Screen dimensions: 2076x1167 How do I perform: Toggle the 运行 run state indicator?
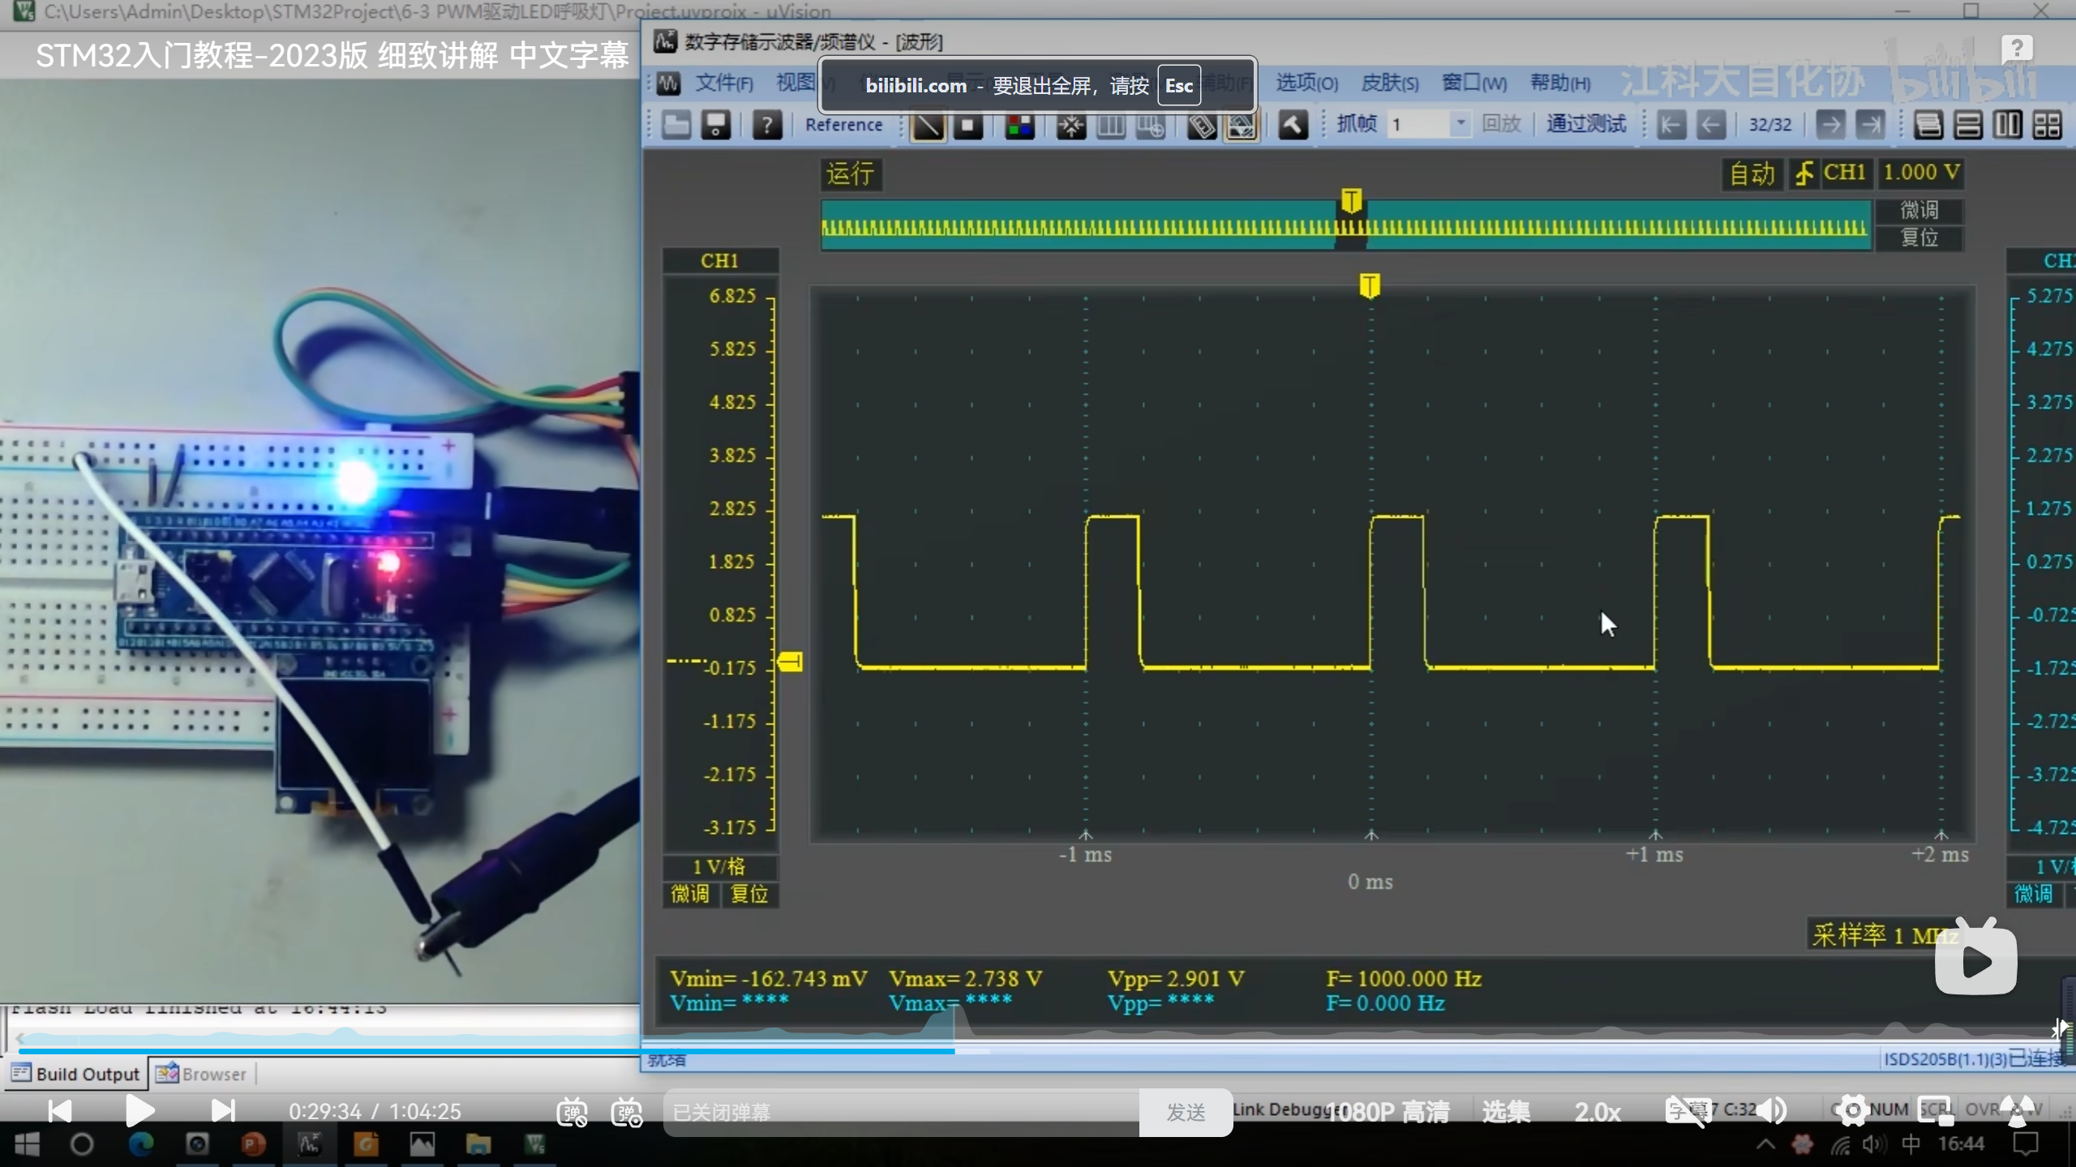850,173
